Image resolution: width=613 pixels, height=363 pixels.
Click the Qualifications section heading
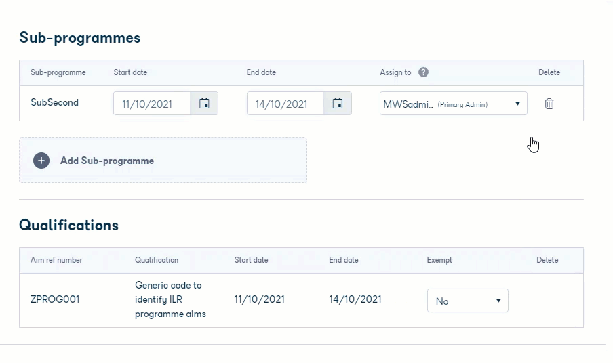[x=68, y=226]
